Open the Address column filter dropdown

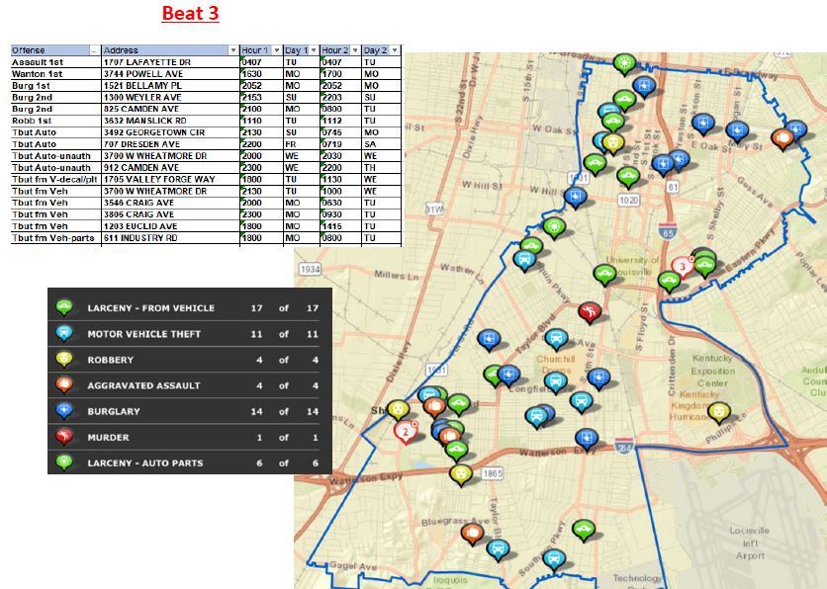233,50
